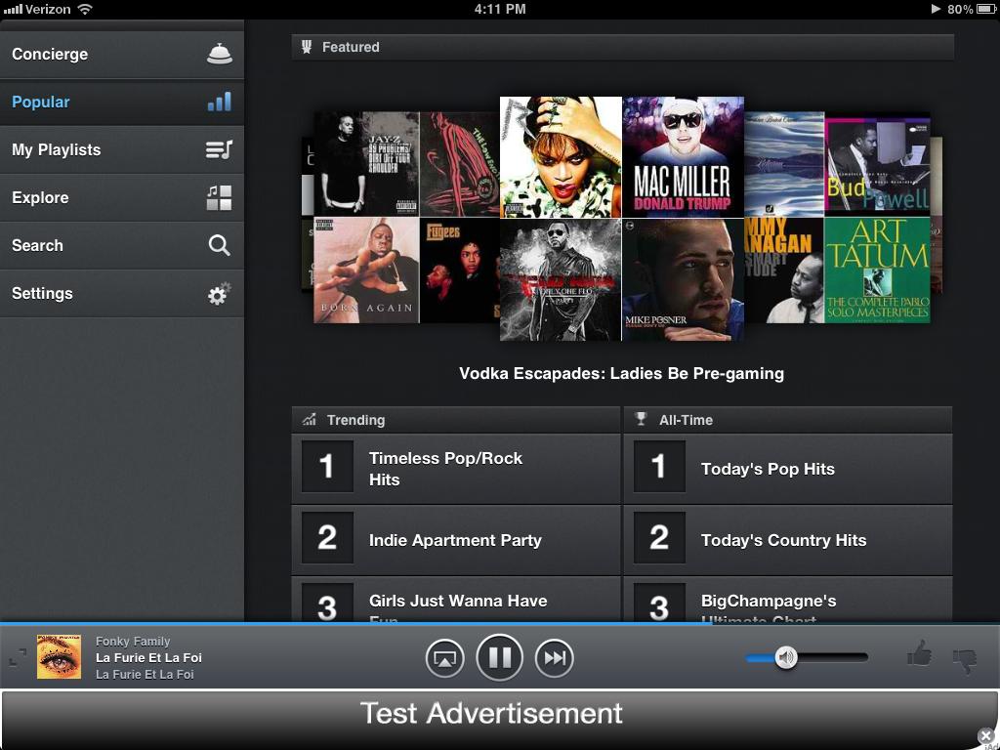1000x750 pixels.
Task: Open Girls Just Wanna Have Fun playlist
Action: coord(455,600)
